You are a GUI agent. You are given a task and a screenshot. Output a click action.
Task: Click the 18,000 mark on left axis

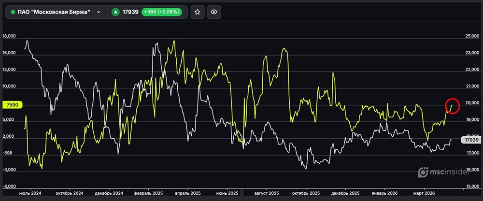point(10,36)
